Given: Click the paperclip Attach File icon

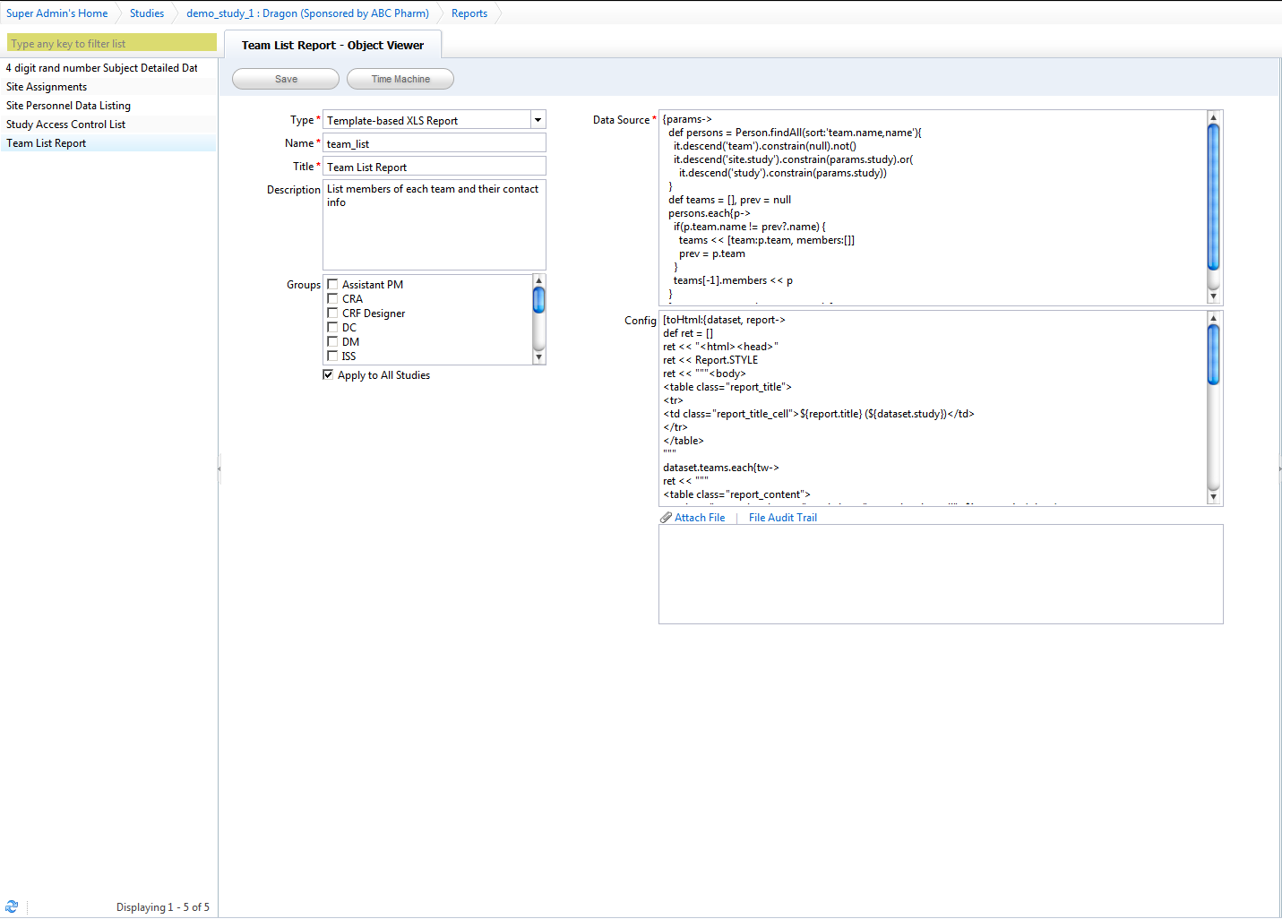Looking at the screenshot, I should [x=666, y=518].
